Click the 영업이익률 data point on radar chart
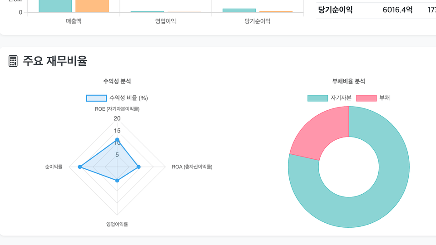Image resolution: width=436 pixels, height=245 pixels. pyautogui.click(x=117, y=181)
